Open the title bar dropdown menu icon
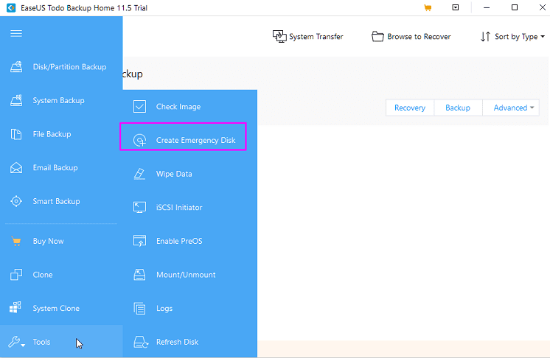The height and width of the screenshot is (358, 550). pos(456,7)
